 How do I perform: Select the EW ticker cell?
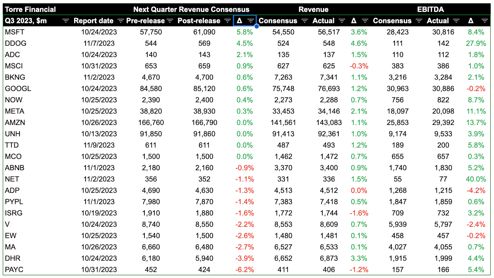(10, 236)
